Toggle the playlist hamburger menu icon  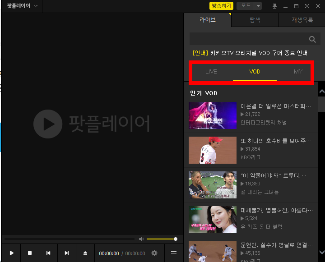tap(174, 253)
